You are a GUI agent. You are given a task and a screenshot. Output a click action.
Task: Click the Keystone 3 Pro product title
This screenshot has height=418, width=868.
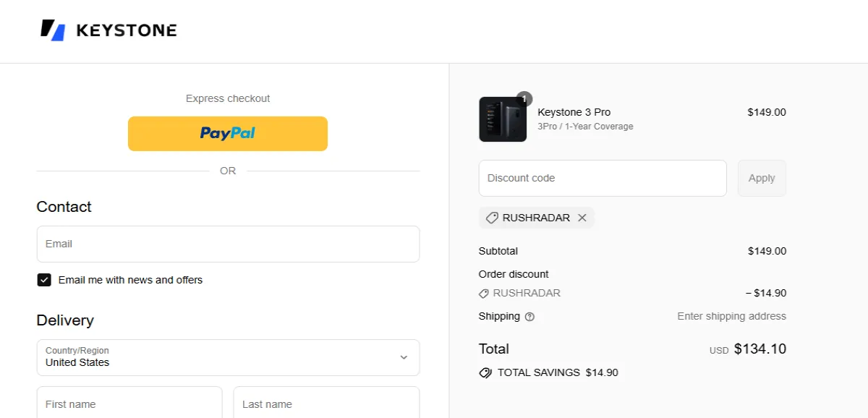pos(574,112)
